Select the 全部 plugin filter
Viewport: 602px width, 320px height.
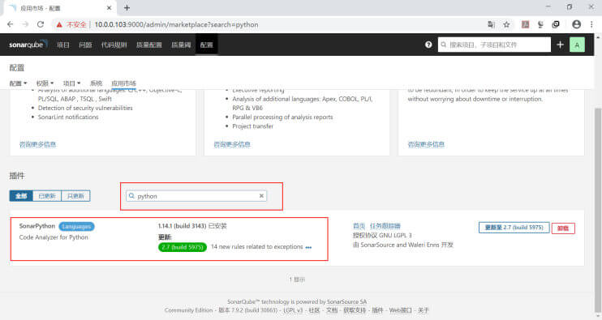click(x=21, y=196)
